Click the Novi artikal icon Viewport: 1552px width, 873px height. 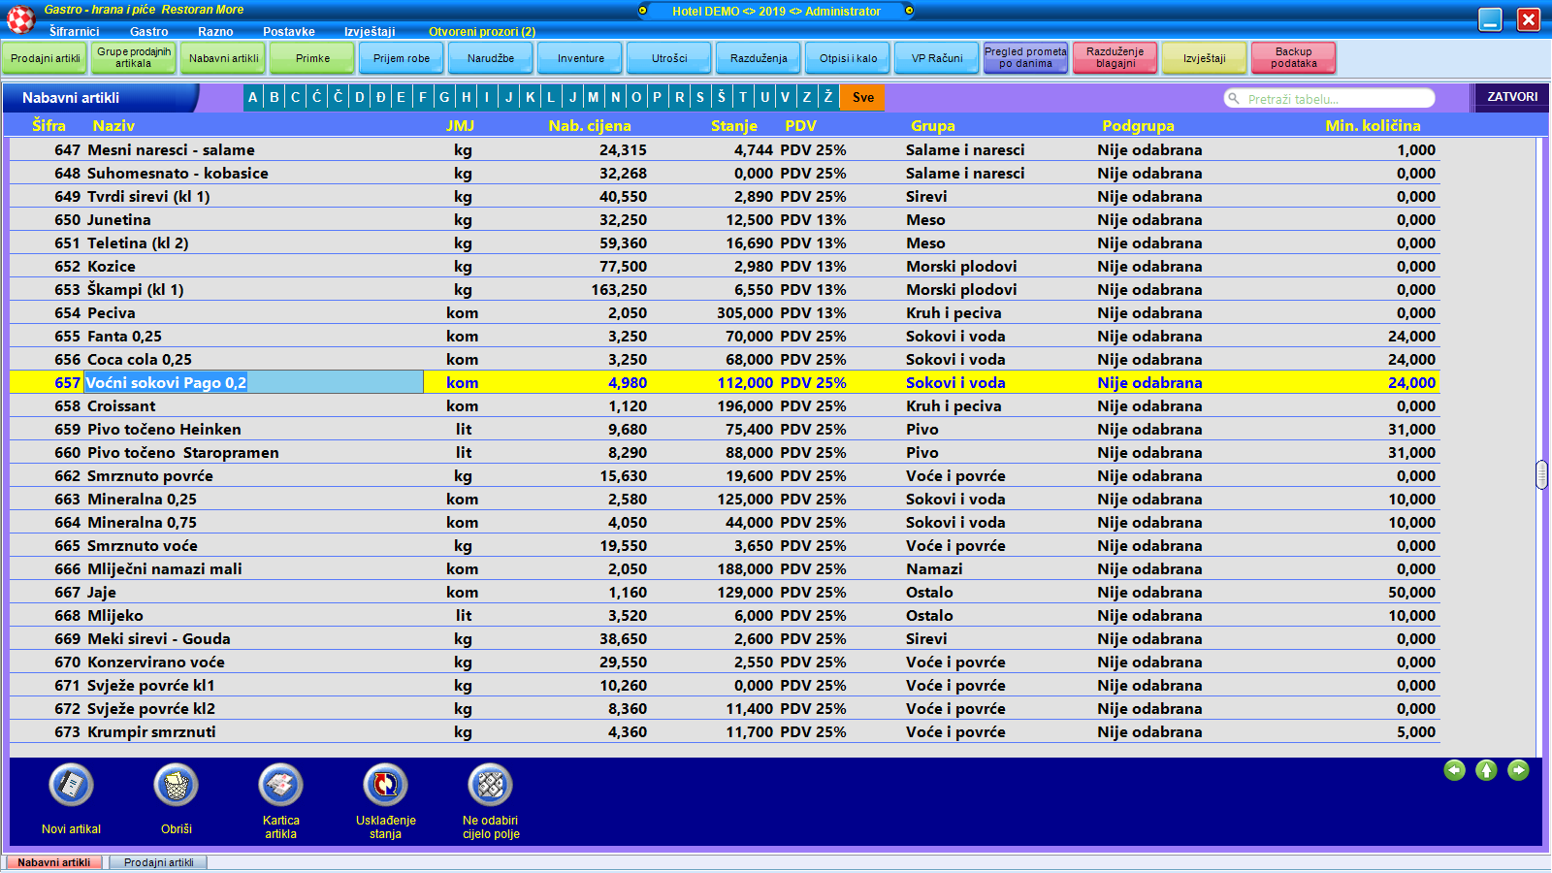tap(71, 786)
